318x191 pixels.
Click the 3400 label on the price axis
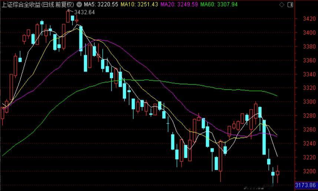click(x=309, y=32)
